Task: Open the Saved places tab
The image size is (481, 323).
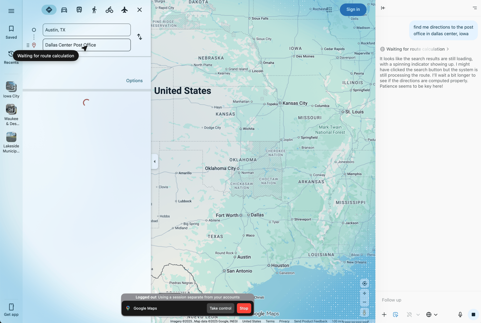Action: point(11,32)
